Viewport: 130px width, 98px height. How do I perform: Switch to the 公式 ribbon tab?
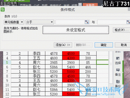click(x=36, y=5)
